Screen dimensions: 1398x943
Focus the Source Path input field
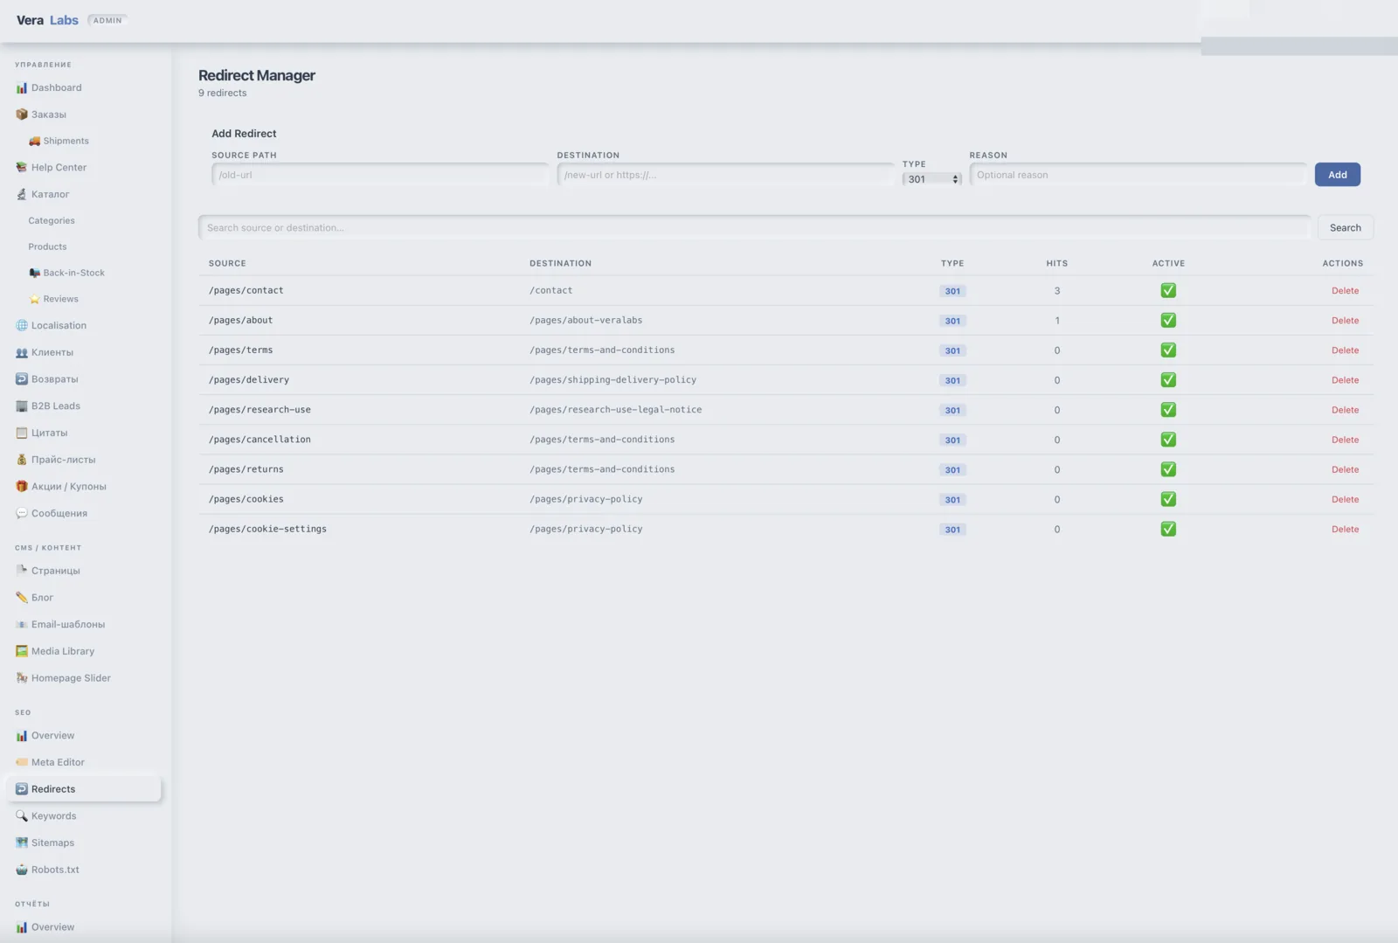coord(380,175)
